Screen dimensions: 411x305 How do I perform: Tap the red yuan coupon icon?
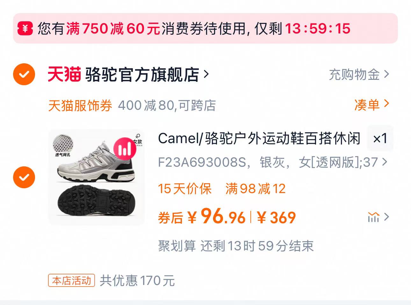tap(25, 29)
